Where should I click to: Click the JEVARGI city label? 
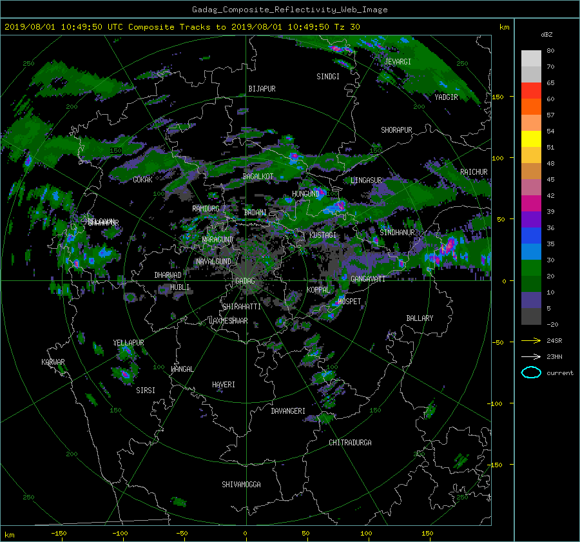[x=398, y=62]
